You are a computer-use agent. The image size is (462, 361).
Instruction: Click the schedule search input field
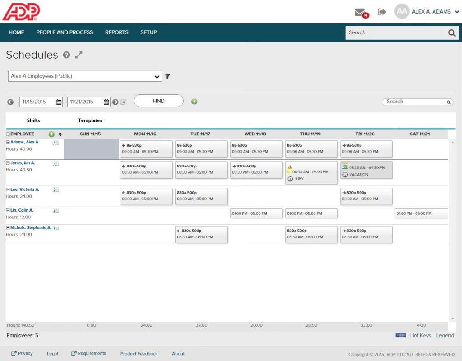click(415, 102)
